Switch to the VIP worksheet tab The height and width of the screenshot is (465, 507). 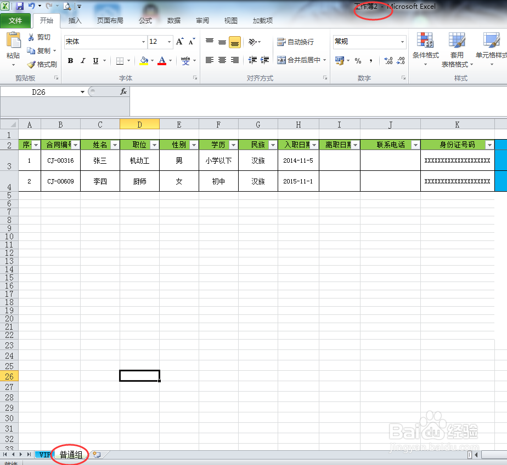[44, 455]
